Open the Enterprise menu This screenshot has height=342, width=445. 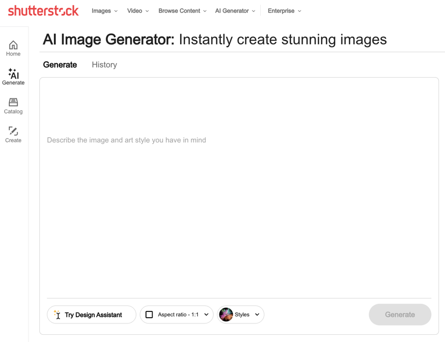284,11
